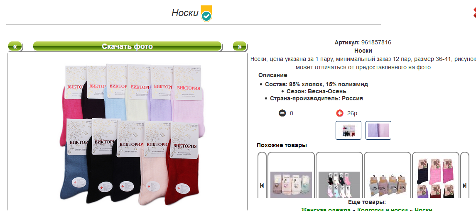Open the Колготки и носки category link

point(384,209)
